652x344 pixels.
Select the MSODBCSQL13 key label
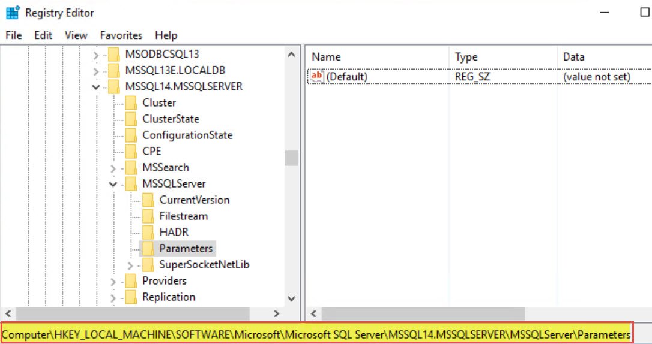coord(162,54)
